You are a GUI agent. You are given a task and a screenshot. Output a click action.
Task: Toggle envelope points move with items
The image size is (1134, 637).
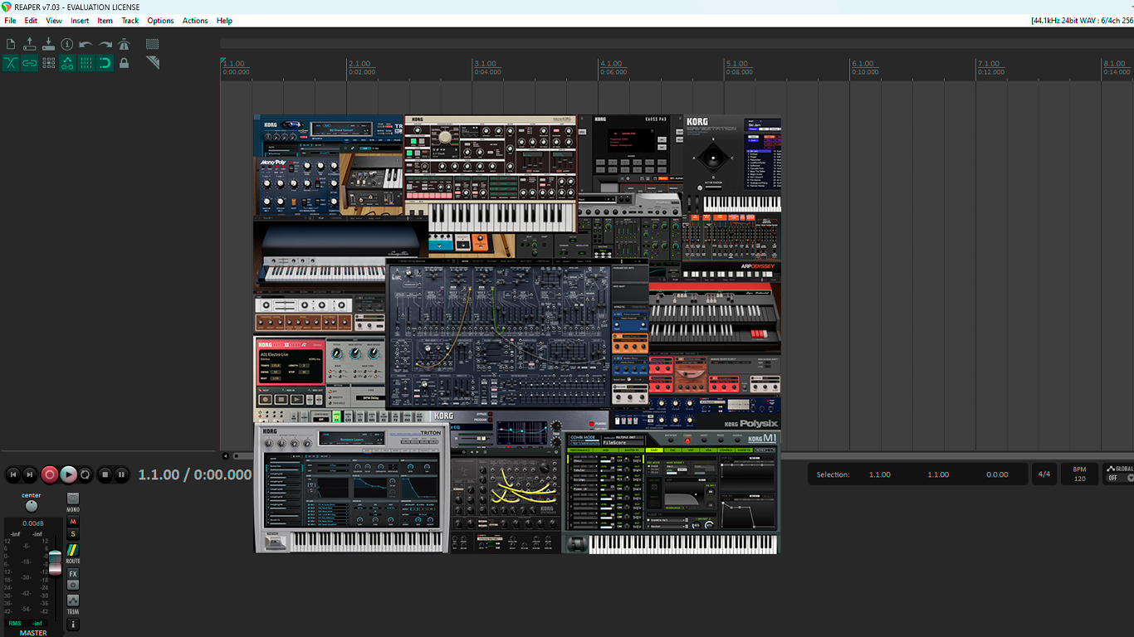click(67, 63)
